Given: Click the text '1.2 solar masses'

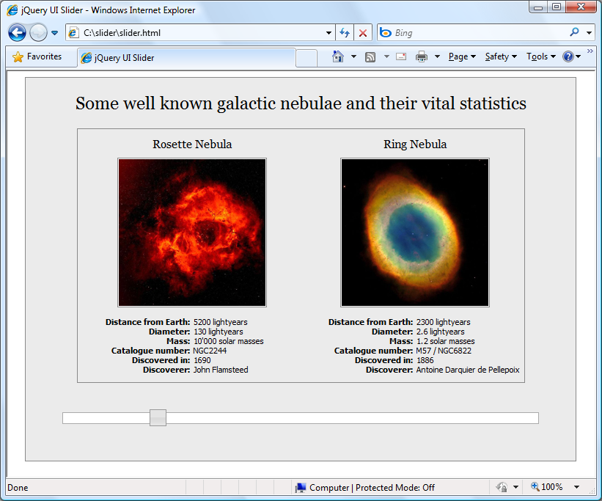Looking at the screenshot, I should click(x=445, y=341).
